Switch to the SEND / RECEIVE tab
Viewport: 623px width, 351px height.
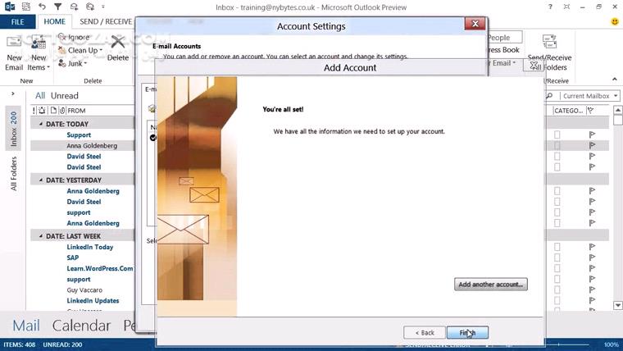click(x=106, y=22)
